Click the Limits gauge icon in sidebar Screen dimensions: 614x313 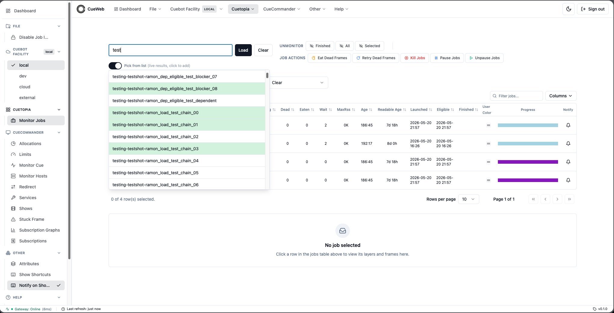click(x=13, y=154)
